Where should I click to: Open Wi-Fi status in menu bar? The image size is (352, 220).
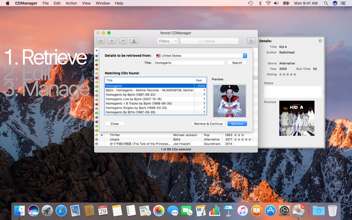(268, 3)
